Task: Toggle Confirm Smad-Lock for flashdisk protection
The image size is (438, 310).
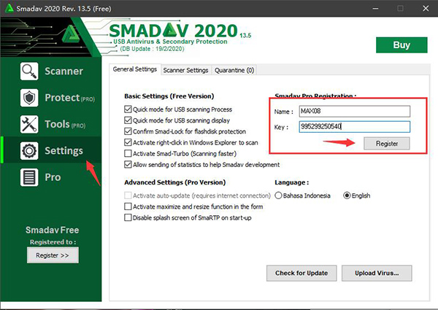Action: [128, 131]
